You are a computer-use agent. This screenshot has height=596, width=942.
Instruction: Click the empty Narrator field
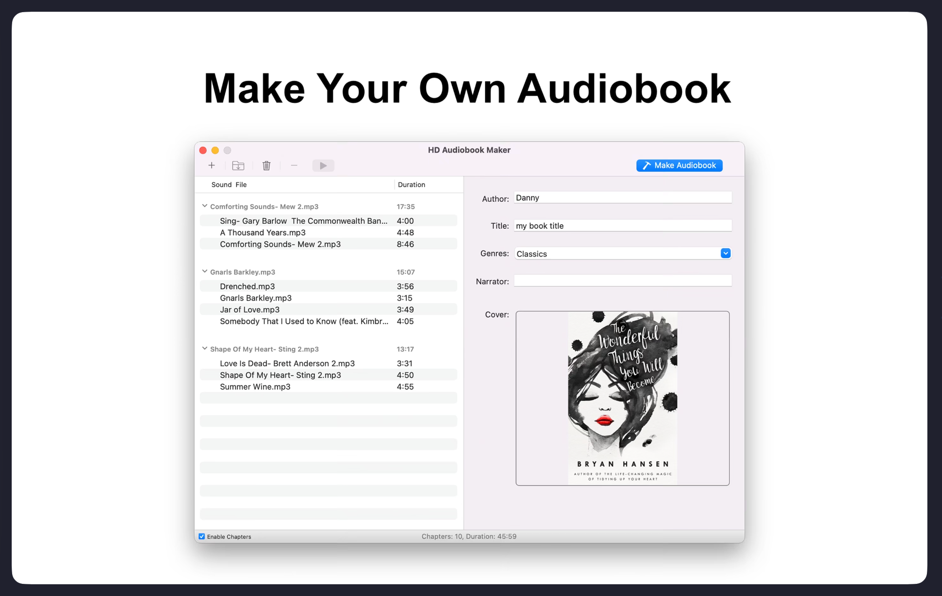tap(622, 281)
